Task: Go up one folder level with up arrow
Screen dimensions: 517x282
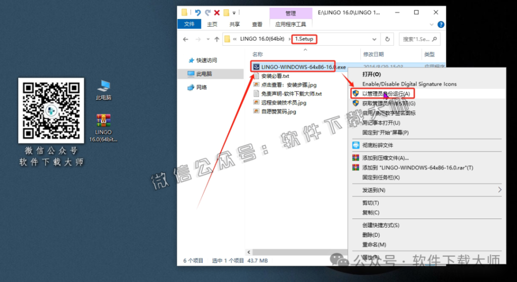Action: (x=217, y=39)
